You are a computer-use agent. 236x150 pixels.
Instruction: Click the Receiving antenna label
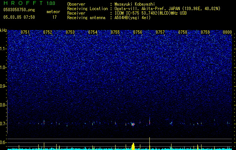pos(86,18)
